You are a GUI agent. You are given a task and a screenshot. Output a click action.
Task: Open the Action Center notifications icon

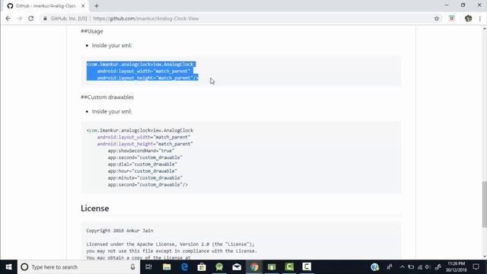pyautogui.click(x=476, y=267)
